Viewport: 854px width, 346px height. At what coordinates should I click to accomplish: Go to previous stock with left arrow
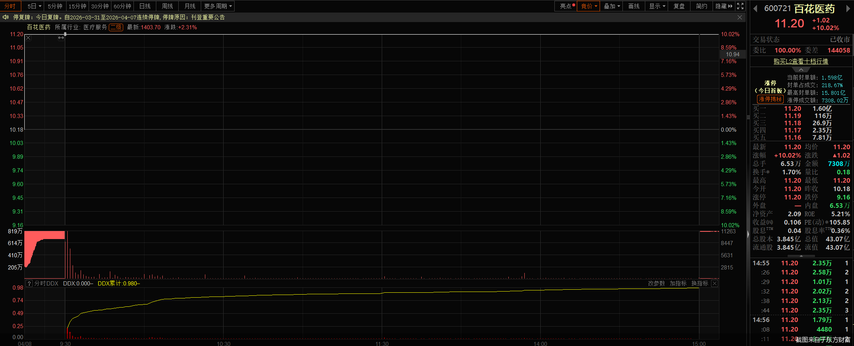point(755,9)
